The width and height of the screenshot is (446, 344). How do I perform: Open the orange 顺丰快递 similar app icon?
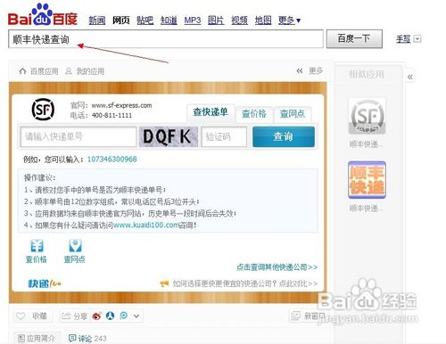point(367,180)
